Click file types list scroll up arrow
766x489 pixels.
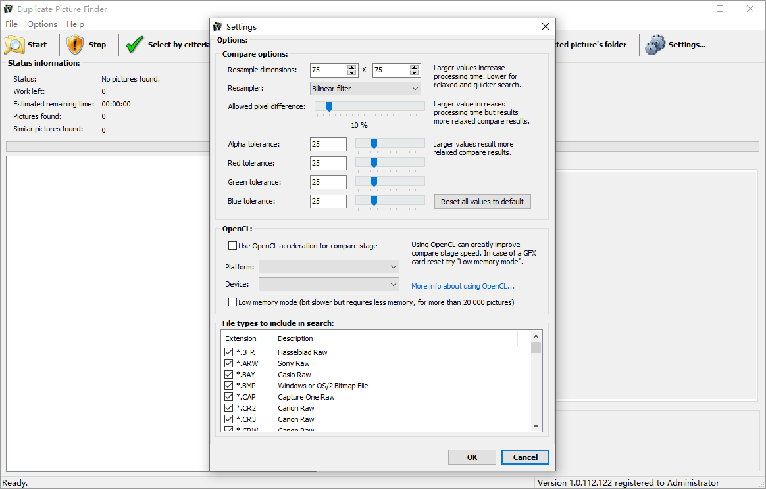pos(536,337)
